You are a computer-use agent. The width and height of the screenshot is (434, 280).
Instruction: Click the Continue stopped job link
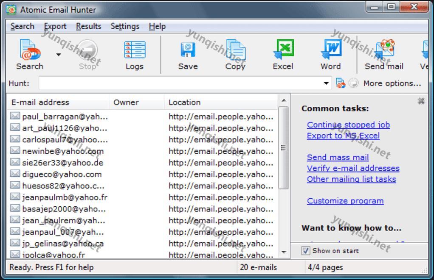(x=348, y=125)
